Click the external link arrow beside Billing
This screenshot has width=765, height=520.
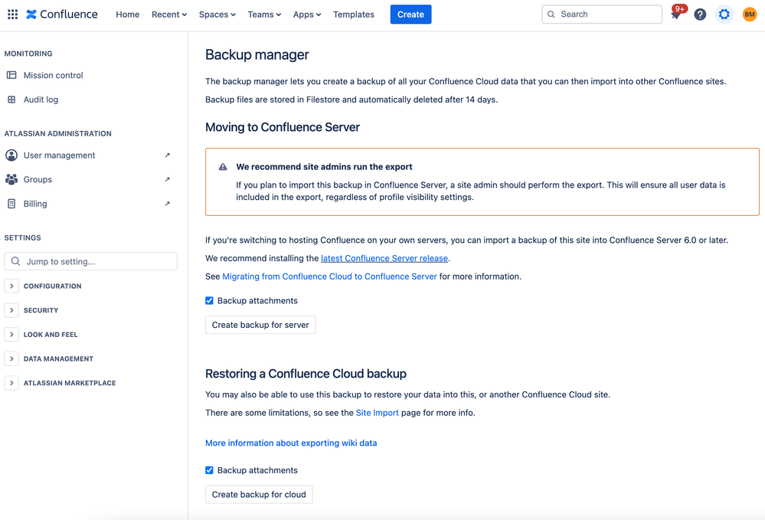pyautogui.click(x=168, y=204)
